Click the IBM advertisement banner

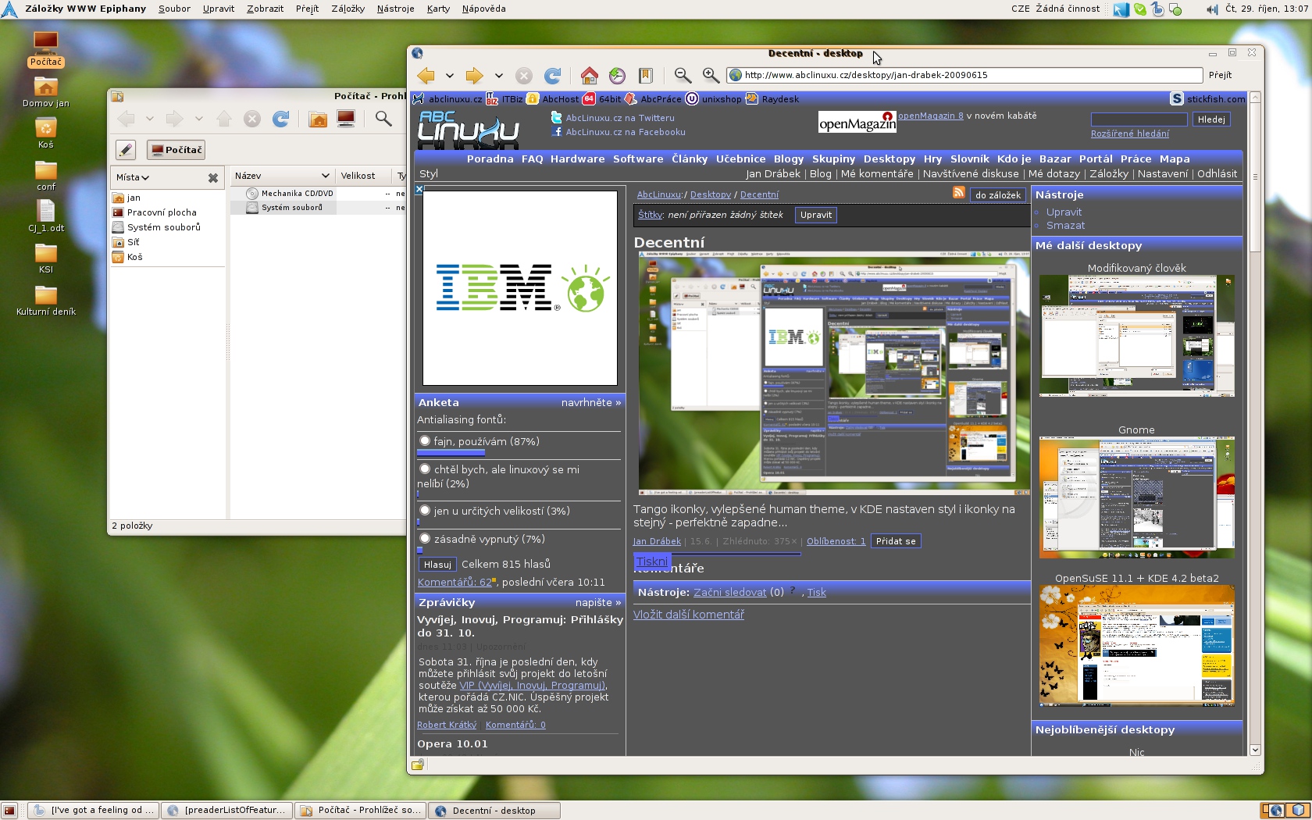pyautogui.click(x=520, y=288)
